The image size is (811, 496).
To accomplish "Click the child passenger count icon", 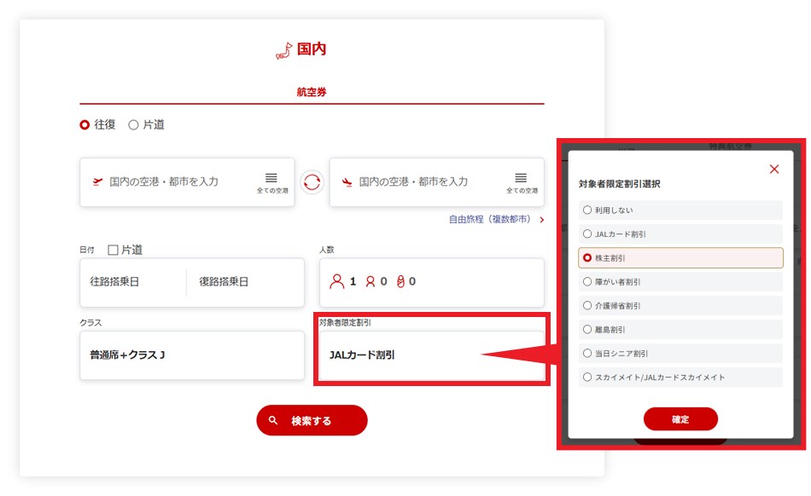I will (x=370, y=281).
